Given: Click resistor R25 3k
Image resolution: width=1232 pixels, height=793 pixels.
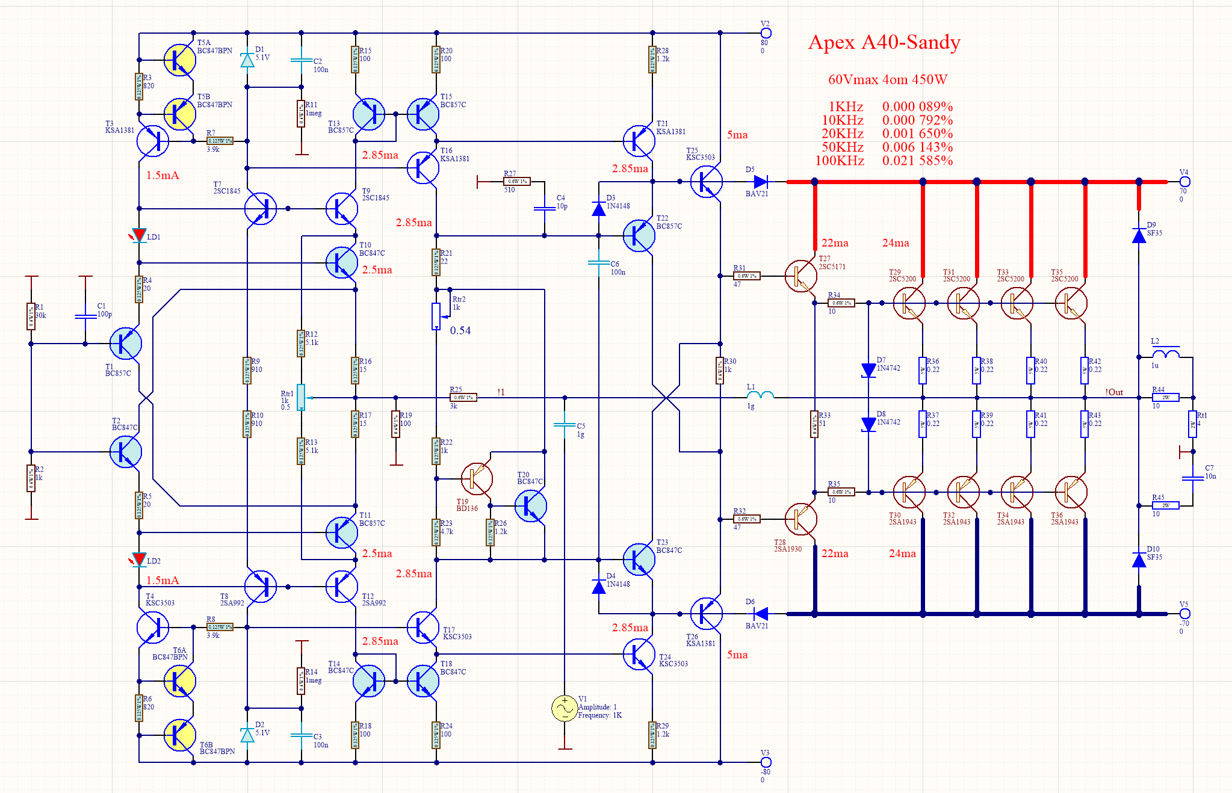Looking at the screenshot, I should tap(463, 397).
